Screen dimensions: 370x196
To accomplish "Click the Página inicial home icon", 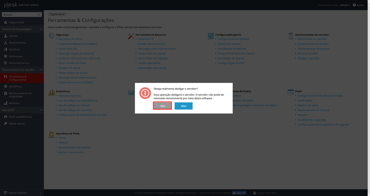I will 5,22.
